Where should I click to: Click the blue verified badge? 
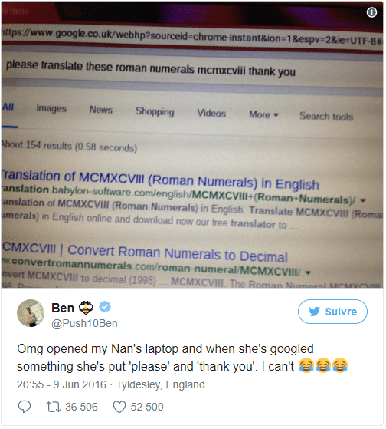(105, 307)
